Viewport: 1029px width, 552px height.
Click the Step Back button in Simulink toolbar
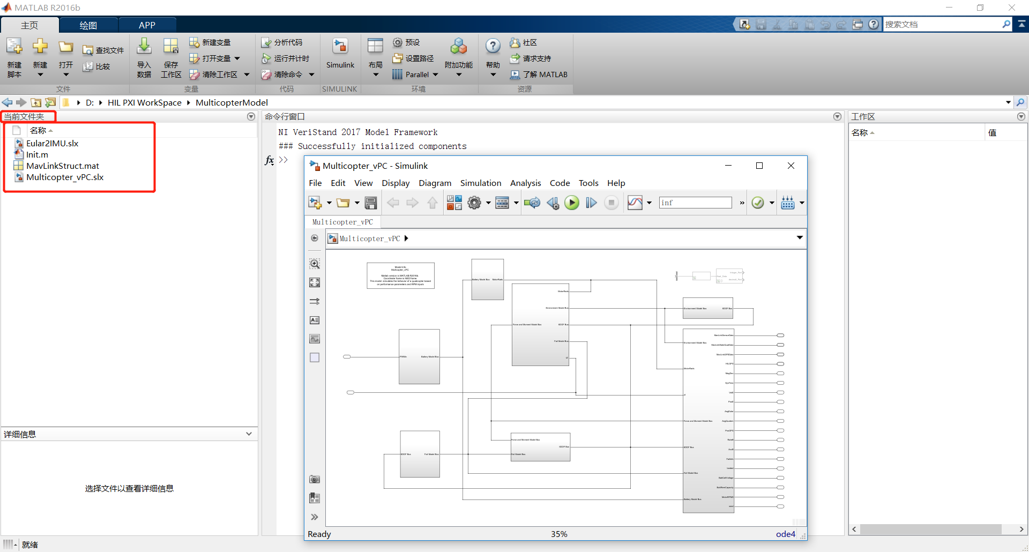point(553,203)
